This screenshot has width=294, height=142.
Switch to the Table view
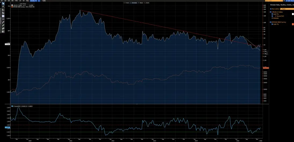44,1
